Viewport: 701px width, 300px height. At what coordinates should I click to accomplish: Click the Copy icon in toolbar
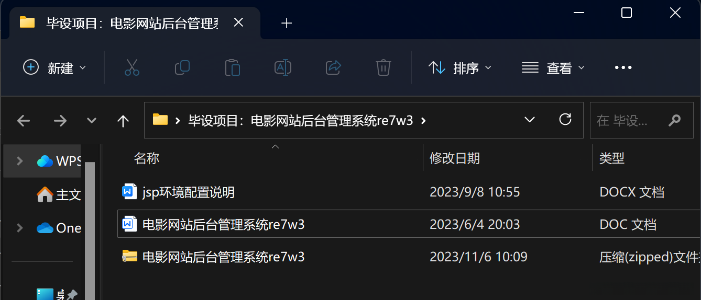(182, 67)
